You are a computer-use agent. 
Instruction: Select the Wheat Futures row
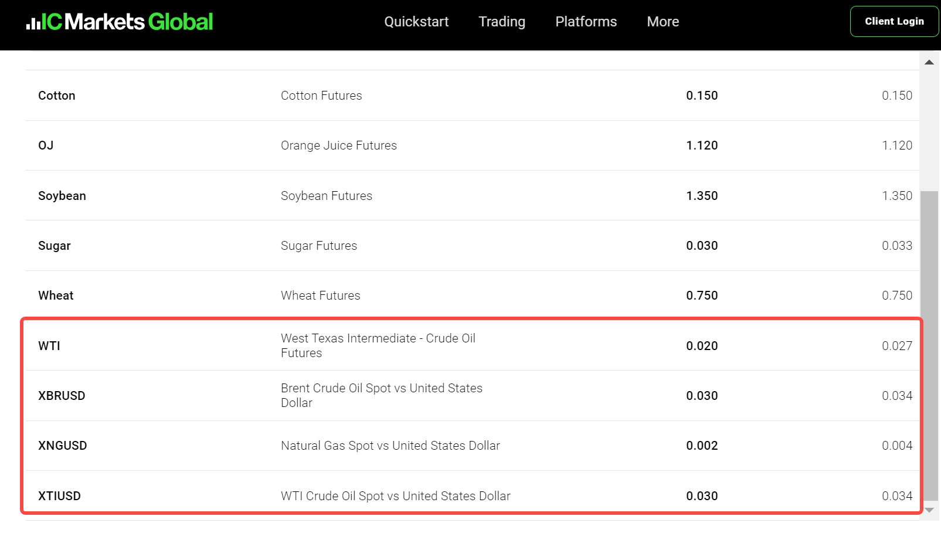(473, 296)
